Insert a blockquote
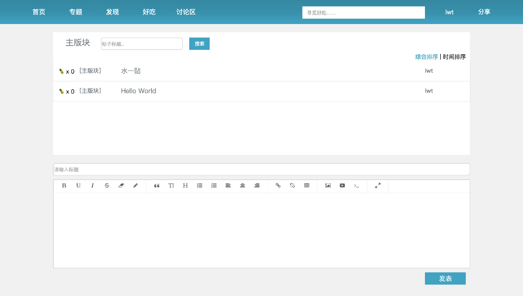The width and height of the screenshot is (523, 296). pos(157,186)
